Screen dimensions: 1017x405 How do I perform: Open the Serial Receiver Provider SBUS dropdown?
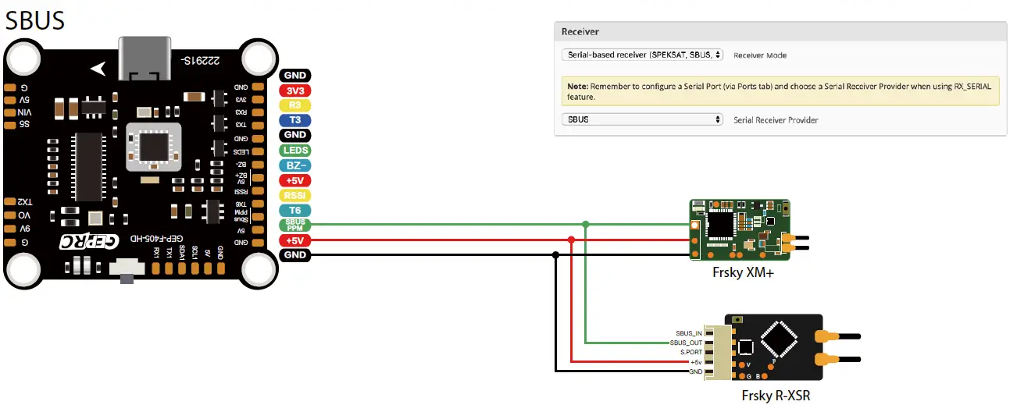(x=642, y=120)
